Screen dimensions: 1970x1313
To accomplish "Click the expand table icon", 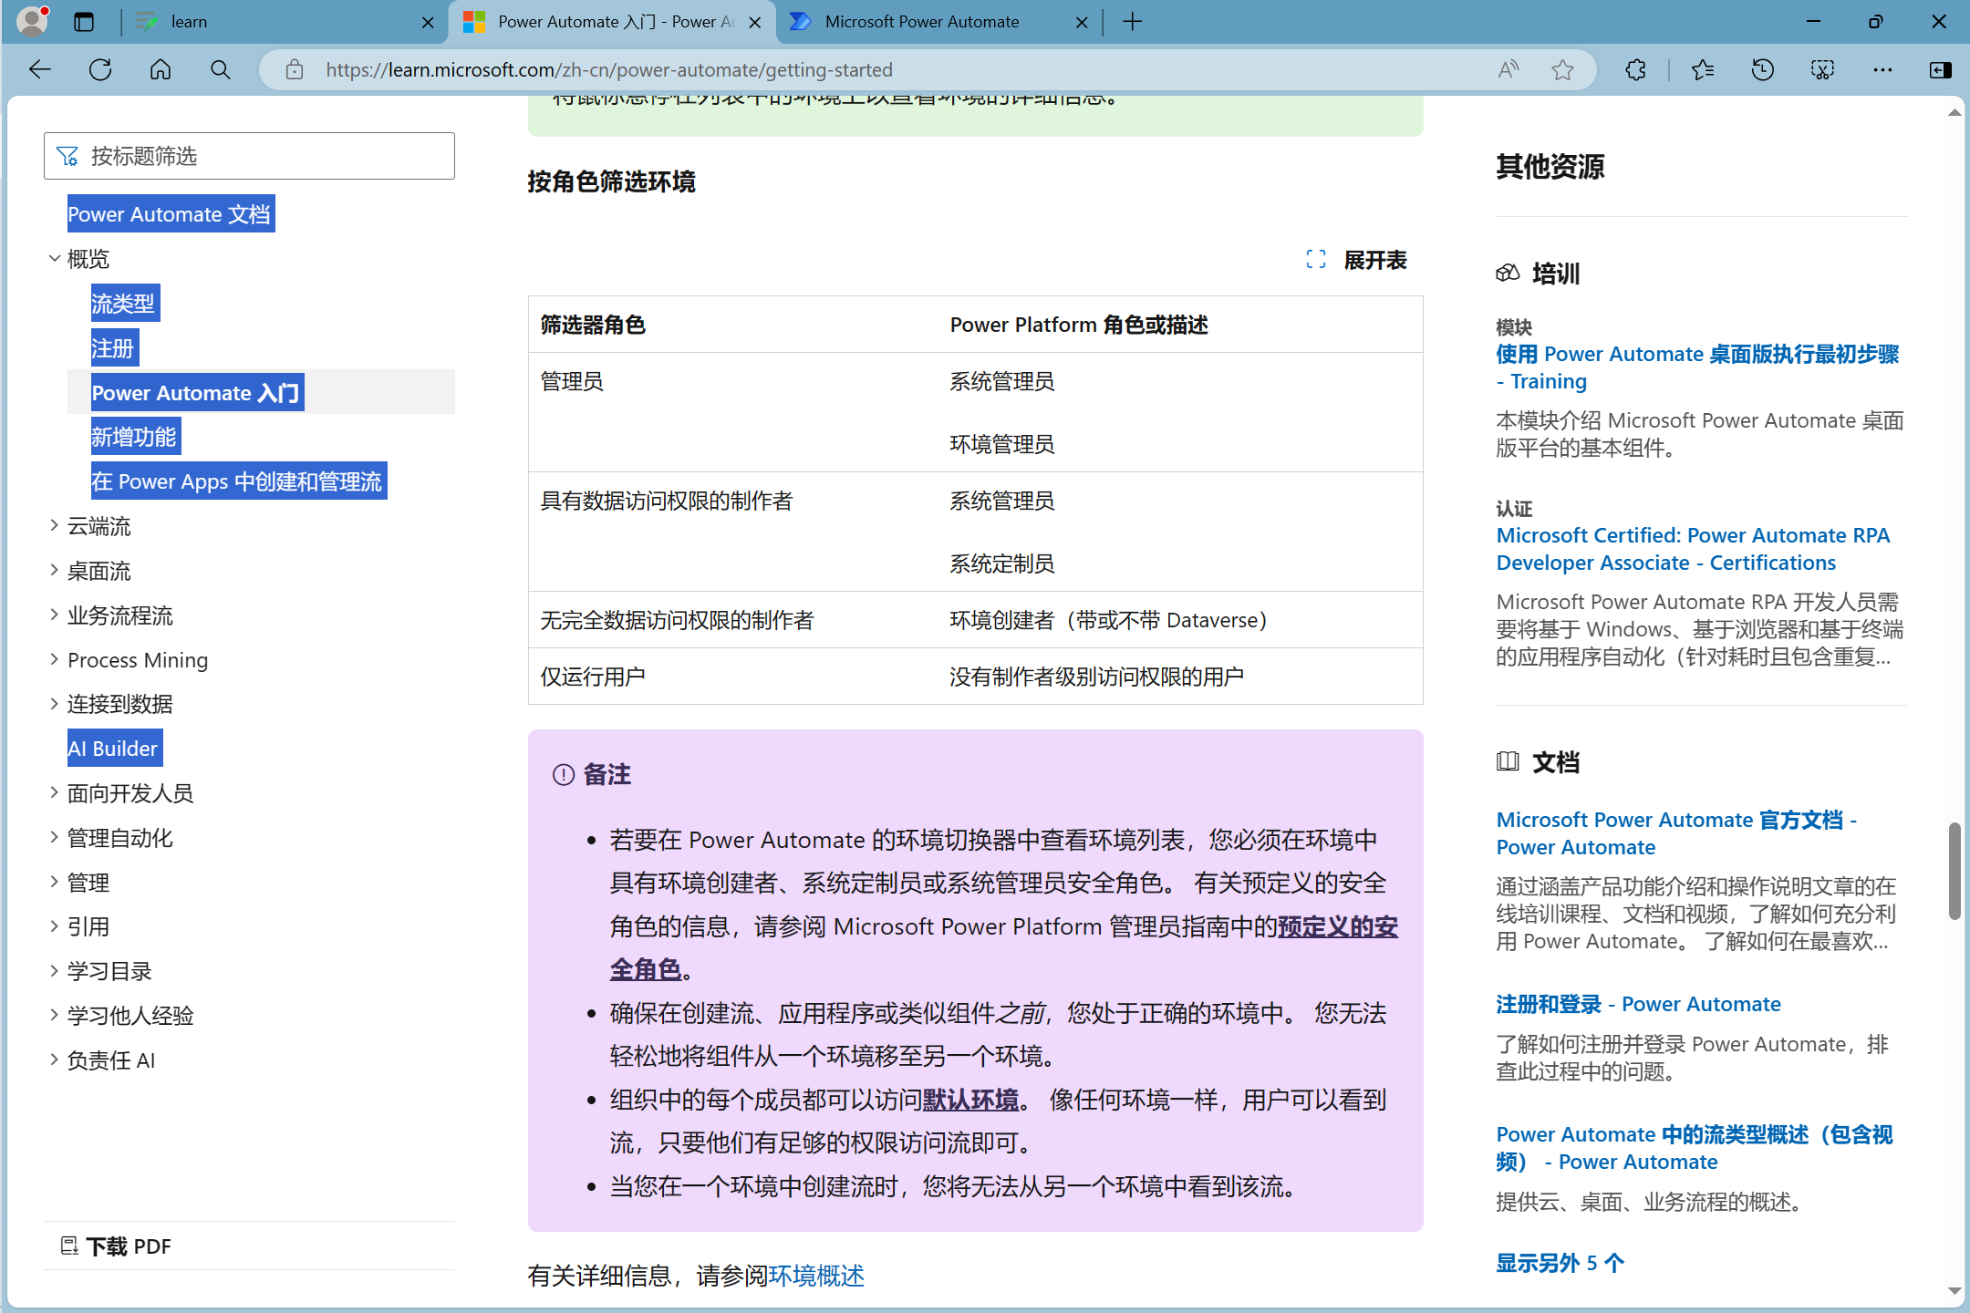I will (1316, 260).
